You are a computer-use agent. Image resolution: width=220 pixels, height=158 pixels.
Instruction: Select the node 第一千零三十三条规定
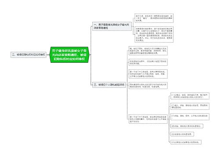point(148,119)
